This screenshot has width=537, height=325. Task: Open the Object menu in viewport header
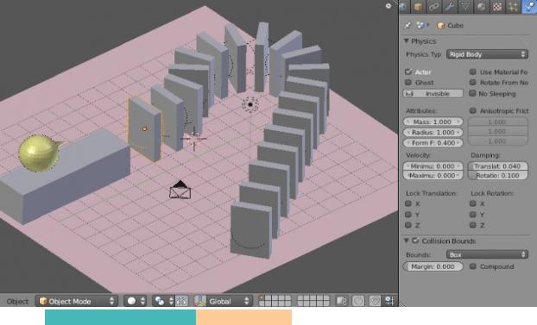point(17,302)
